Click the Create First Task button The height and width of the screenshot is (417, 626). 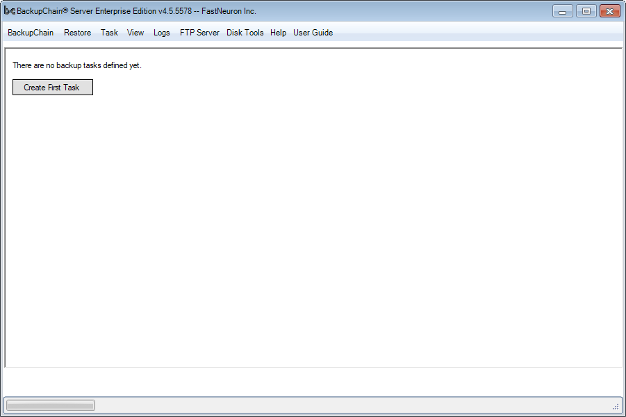(53, 88)
